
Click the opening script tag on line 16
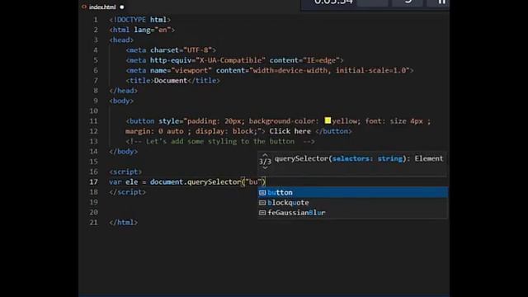click(x=125, y=172)
